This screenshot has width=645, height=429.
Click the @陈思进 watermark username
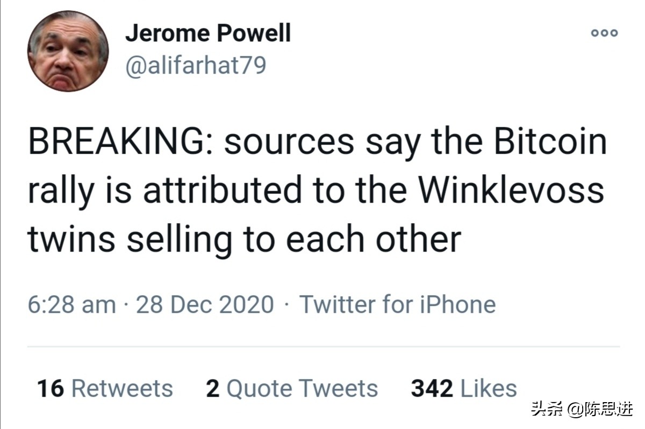pos(601,410)
